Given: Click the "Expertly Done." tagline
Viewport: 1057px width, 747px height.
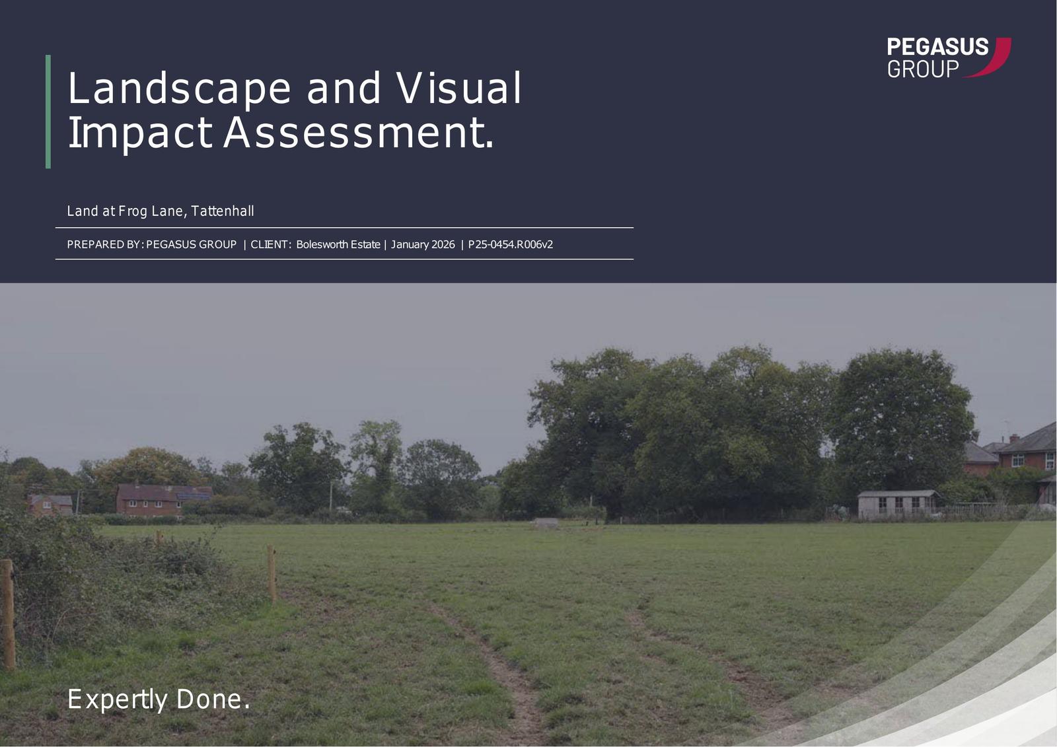Looking at the screenshot, I should point(159,699).
